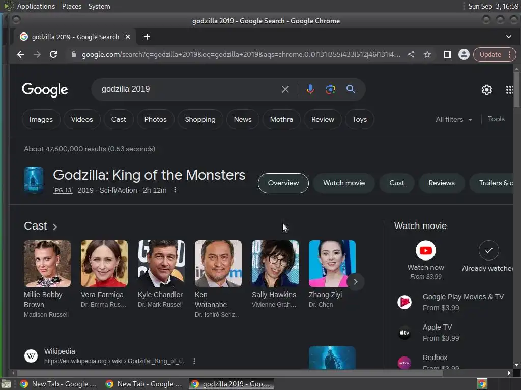Switch to the Reviews tab
The image size is (521, 390).
(442, 183)
